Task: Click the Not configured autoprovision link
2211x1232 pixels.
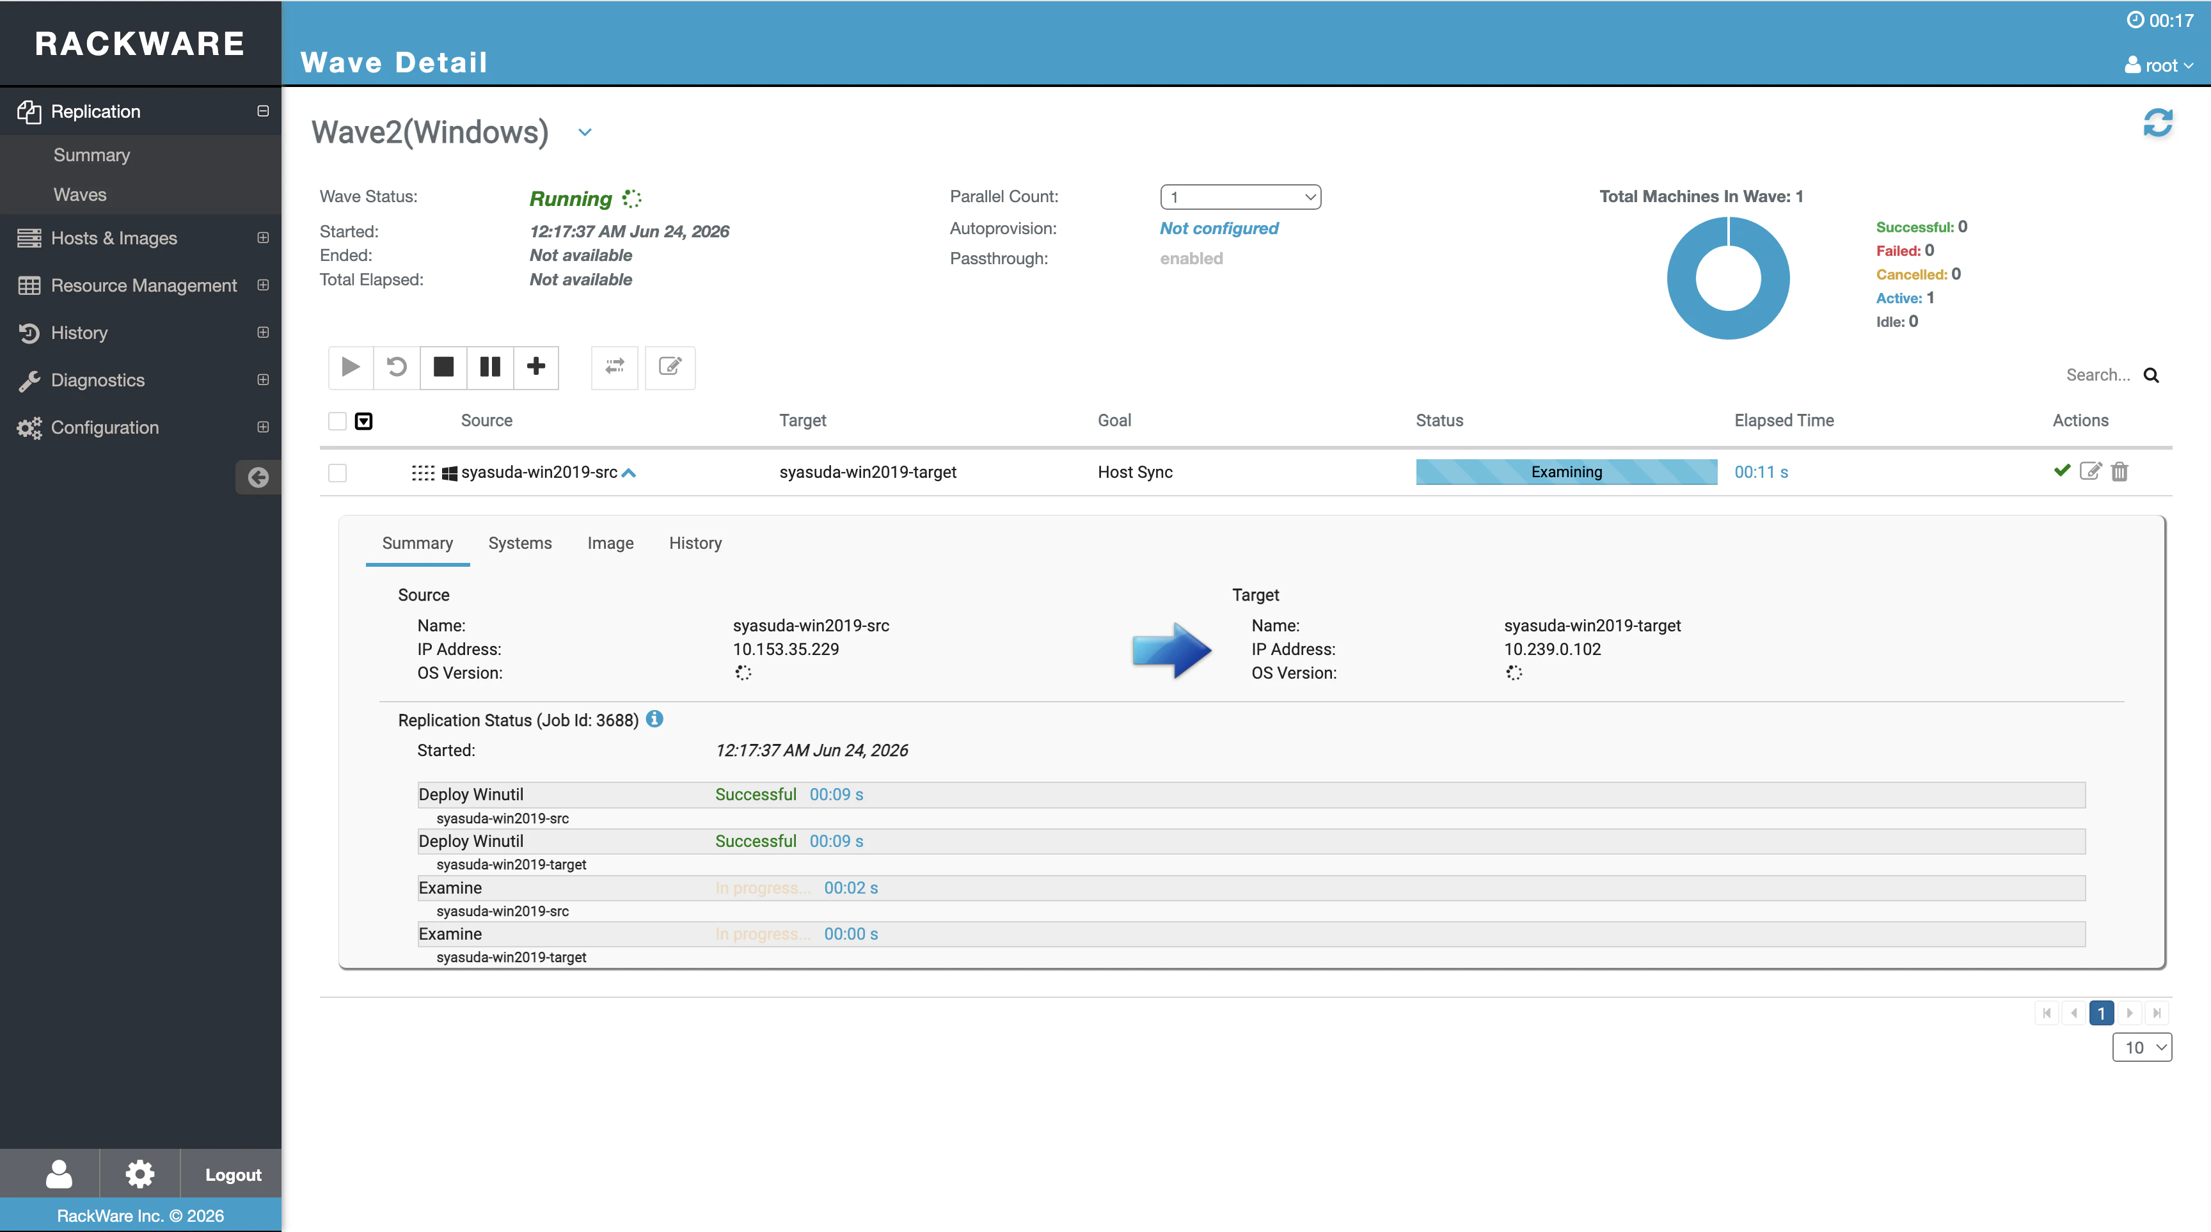Action: pos(1219,228)
